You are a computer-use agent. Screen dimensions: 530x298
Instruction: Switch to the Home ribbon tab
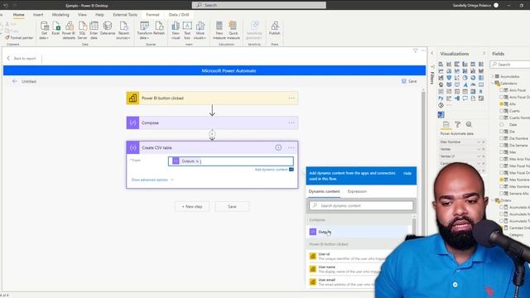click(x=18, y=15)
